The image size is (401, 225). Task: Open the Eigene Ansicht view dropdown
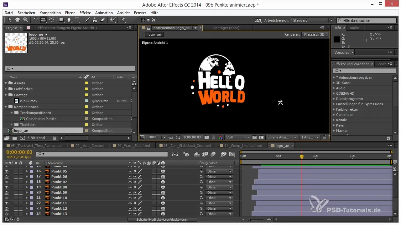pyautogui.click(x=281, y=137)
